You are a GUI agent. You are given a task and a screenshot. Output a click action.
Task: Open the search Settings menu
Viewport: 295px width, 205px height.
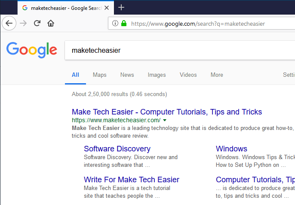click(x=289, y=75)
